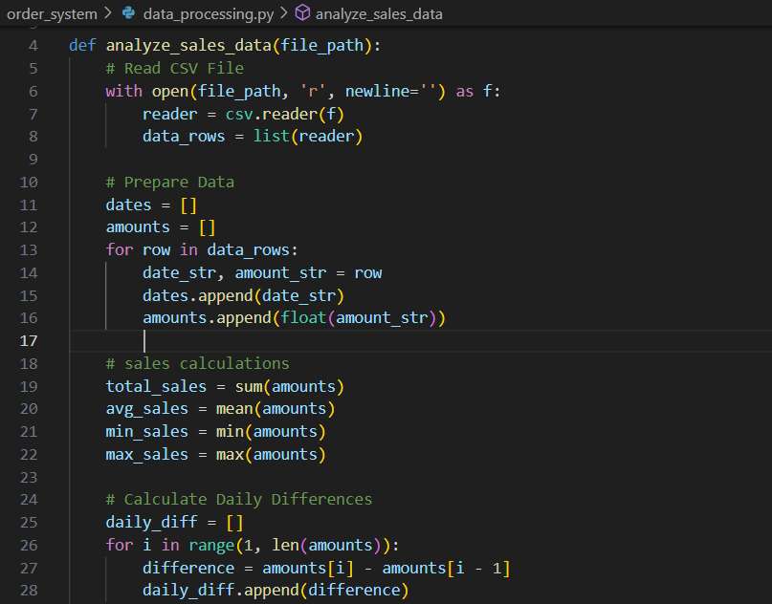Click the chevron after order_system
Image resolution: width=772 pixels, height=604 pixels.
click(109, 14)
